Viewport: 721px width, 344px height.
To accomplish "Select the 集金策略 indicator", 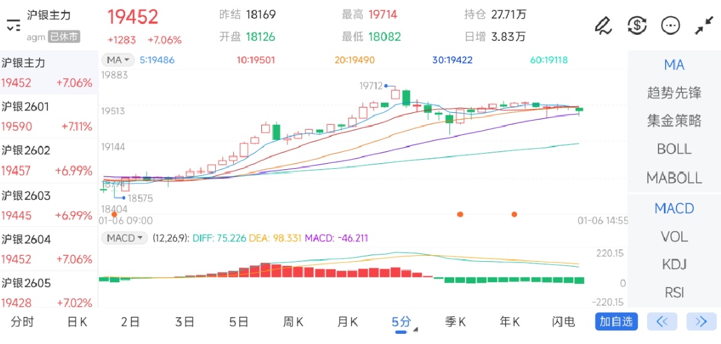I will [x=674, y=121].
